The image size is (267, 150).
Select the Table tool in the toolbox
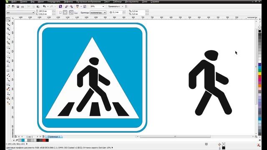[8, 70]
